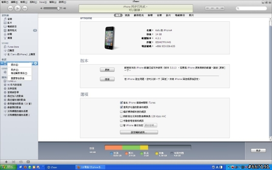Screen dimensions: 272x170
Task: Open 已購買 playlist in sidebar
Action: pos(11,51)
